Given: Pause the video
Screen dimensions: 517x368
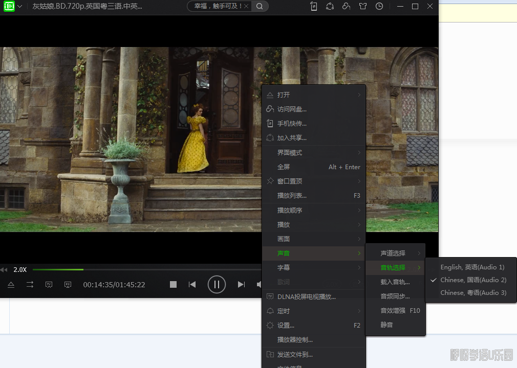Looking at the screenshot, I should coord(217,284).
